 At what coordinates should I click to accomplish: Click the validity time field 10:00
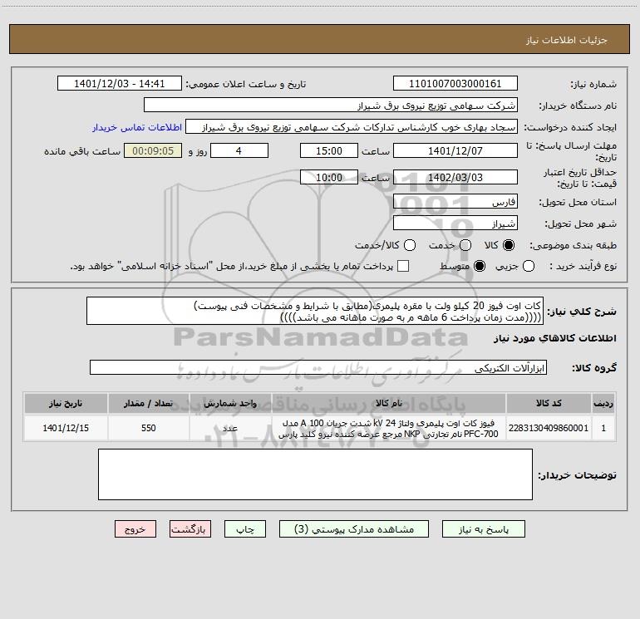point(329,177)
